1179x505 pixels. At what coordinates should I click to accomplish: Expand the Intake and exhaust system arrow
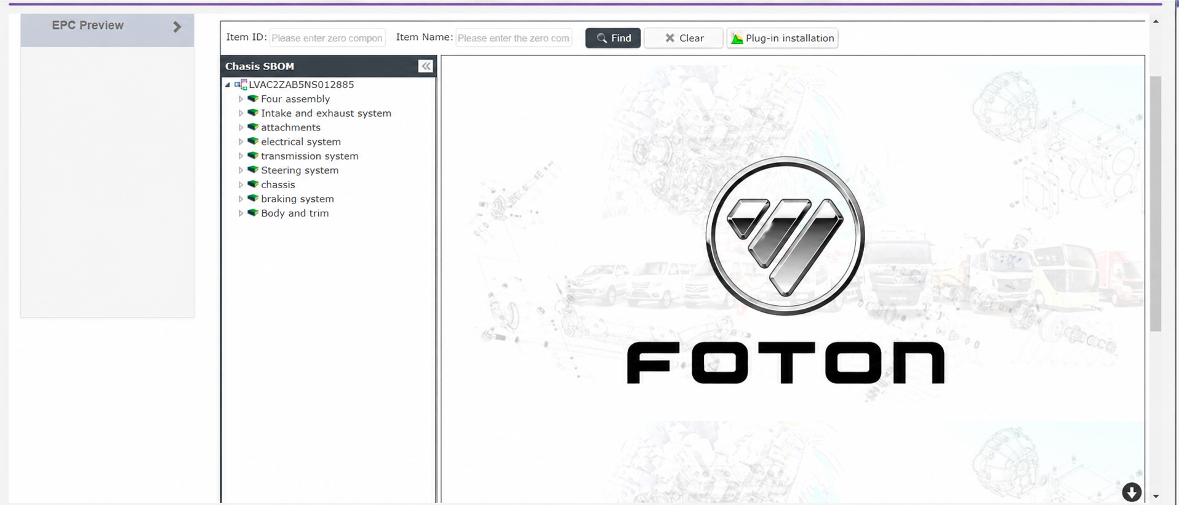pyautogui.click(x=241, y=113)
